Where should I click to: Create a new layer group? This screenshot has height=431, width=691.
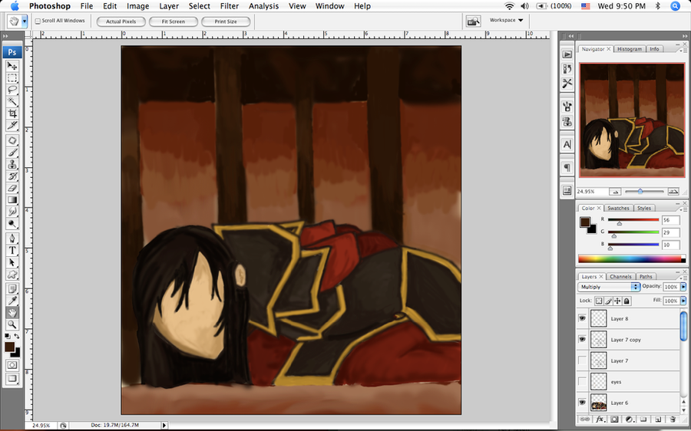pos(643,419)
